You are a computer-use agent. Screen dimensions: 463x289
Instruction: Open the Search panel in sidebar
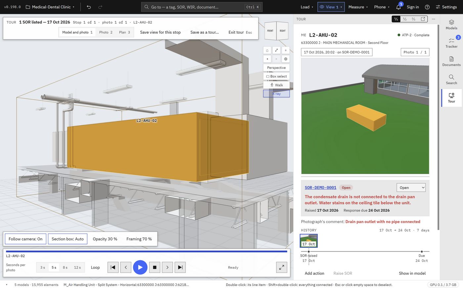click(451, 80)
